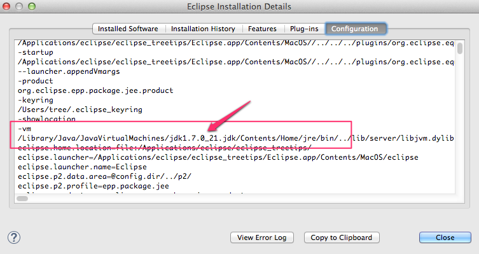
Task: Click the vertical scrollbar thumb
Action: 460,48
